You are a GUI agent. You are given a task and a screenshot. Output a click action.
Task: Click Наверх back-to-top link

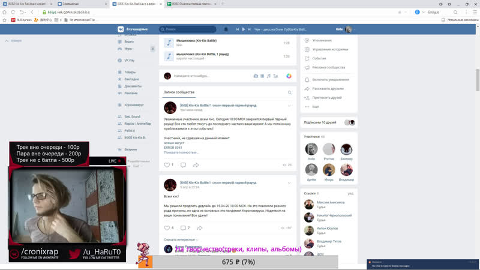(13, 41)
